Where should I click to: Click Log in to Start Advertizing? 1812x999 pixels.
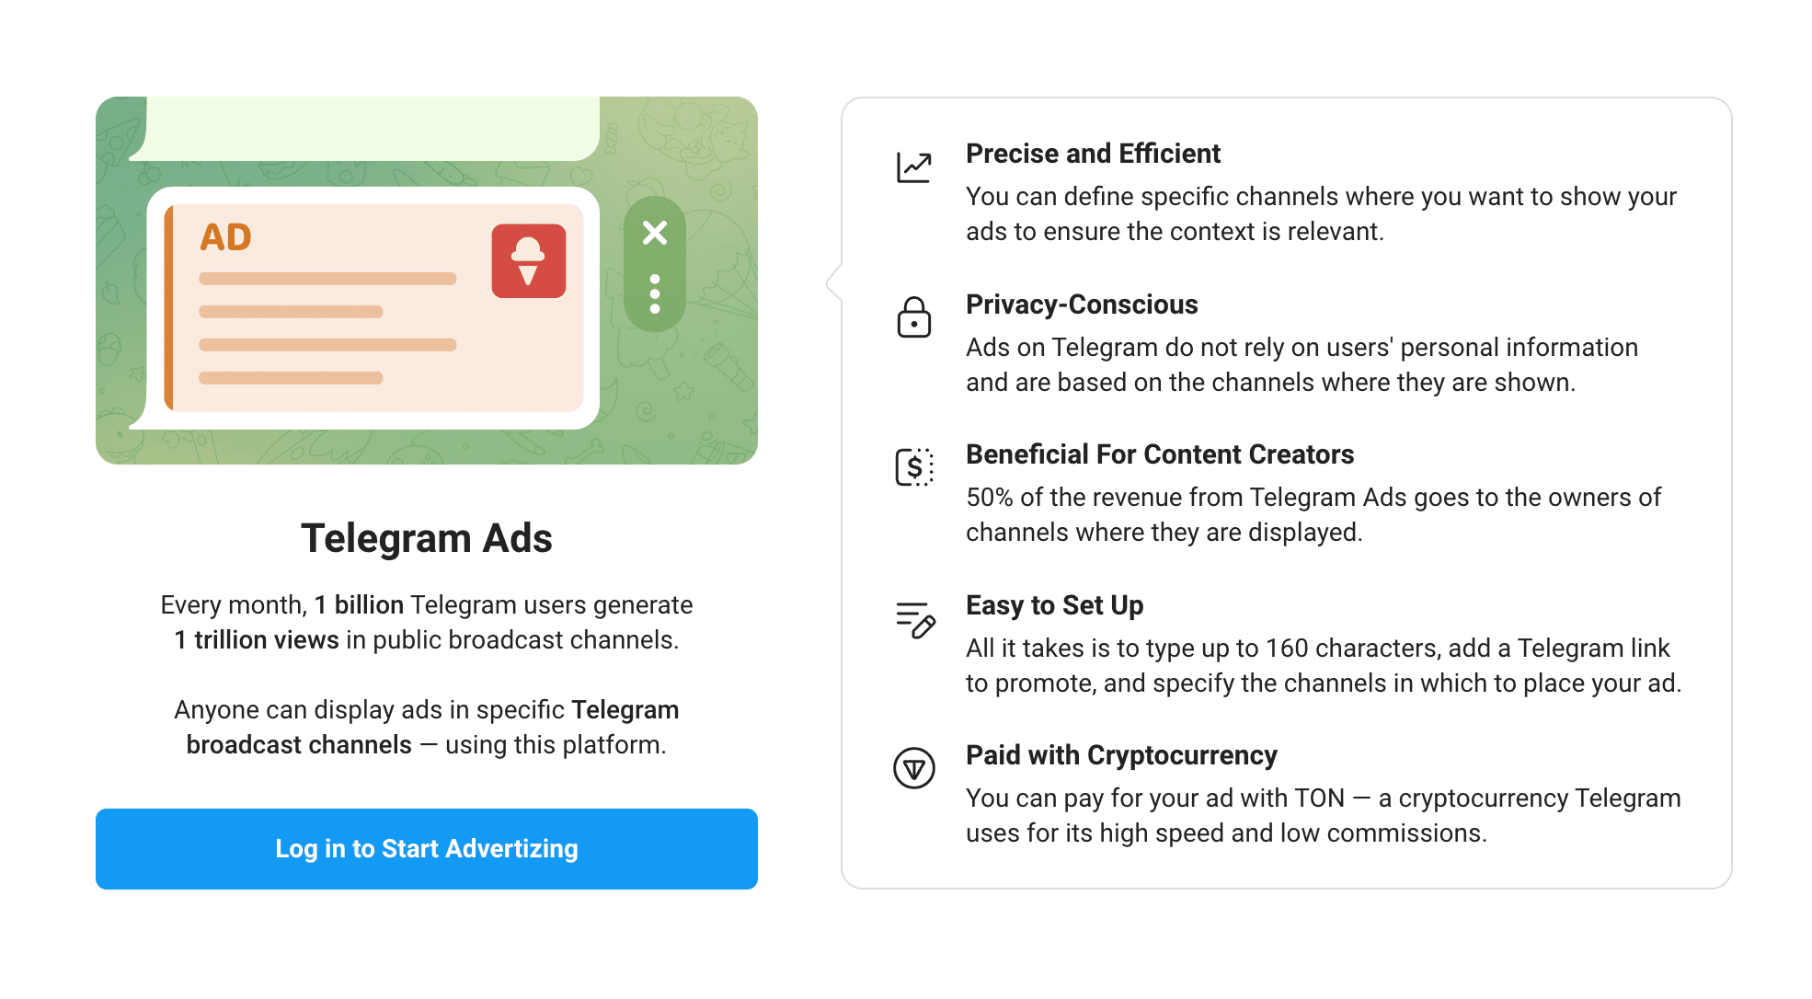click(426, 848)
